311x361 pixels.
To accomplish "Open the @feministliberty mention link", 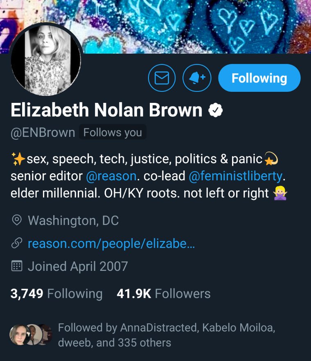I will [236, 176].
